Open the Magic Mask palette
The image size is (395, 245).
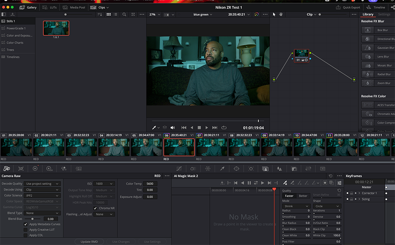(x=265, y=168)
